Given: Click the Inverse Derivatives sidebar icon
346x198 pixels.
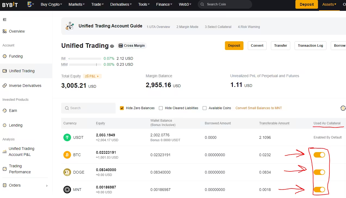Looking at the screenshot, I should (x=5, y=86).
